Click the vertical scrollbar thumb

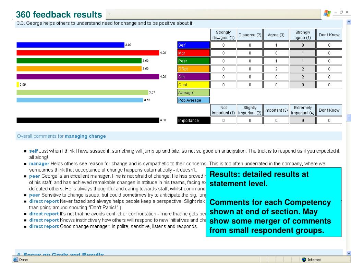[349, 118]
